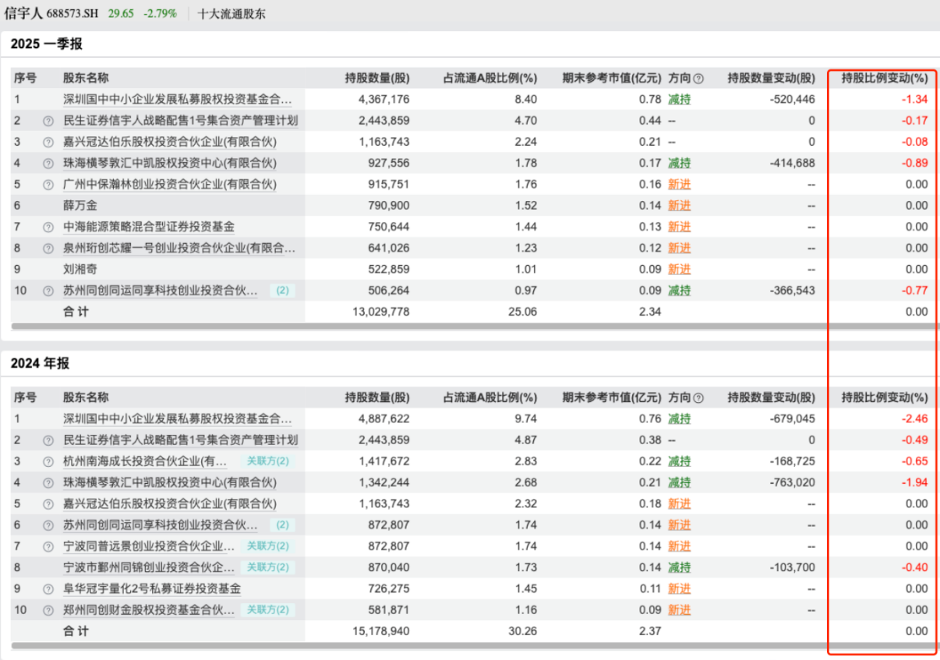This screenshot has height=660, width=940.
Task: Open shareholder 广州中保瀚林创业投资合伙企业
Action: click(x=170, y=185)
